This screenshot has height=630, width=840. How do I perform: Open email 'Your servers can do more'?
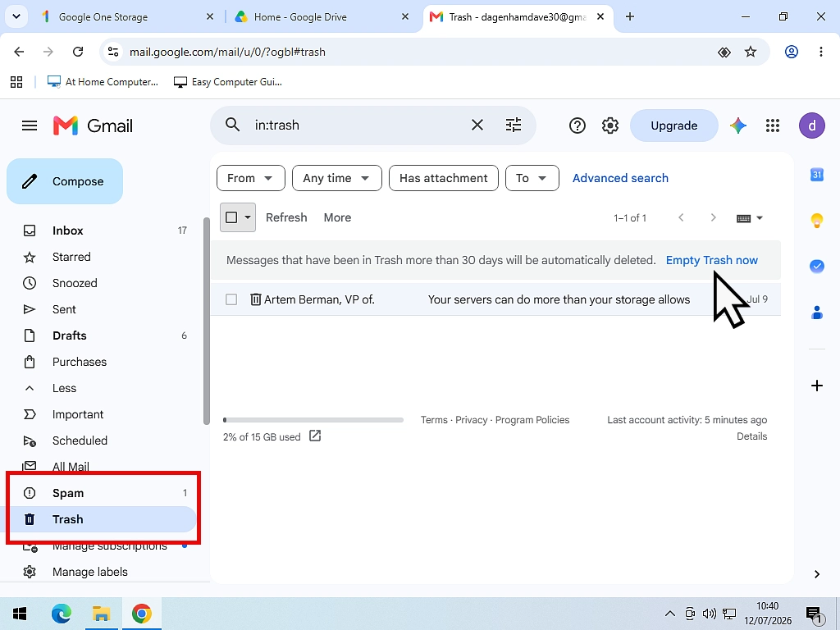[559, 299]
